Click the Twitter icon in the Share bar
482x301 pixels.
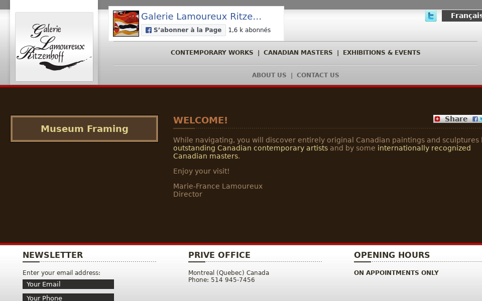pyautogui.click(x=480, y=119)
